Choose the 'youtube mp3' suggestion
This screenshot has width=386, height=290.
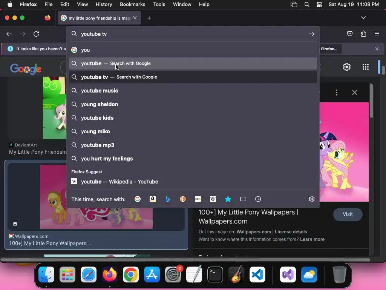(193, 145)
